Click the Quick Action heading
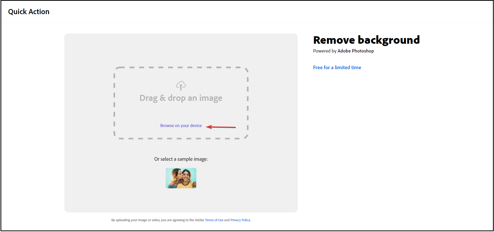 click(29, 12)
